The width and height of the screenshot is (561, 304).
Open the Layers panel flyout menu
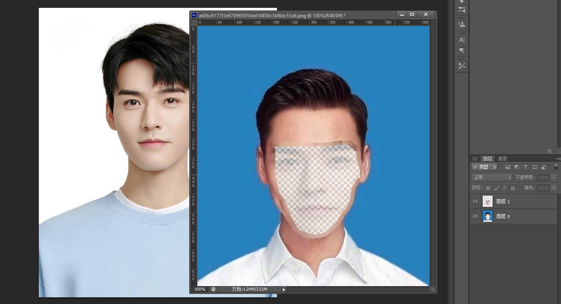click(x=558, y=159)
